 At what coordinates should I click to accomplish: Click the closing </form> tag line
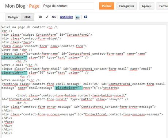[8, 122]
